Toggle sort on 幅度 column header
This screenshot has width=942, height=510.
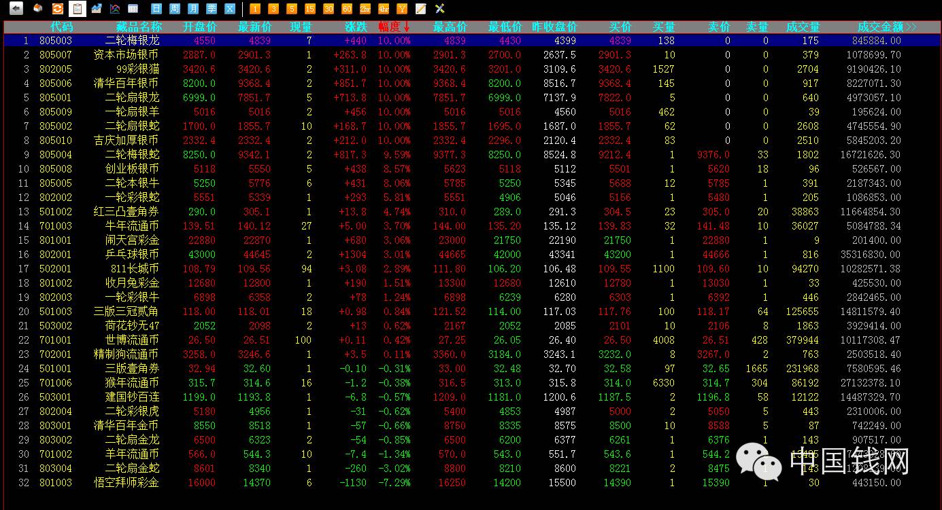click(x=394, y=27)
